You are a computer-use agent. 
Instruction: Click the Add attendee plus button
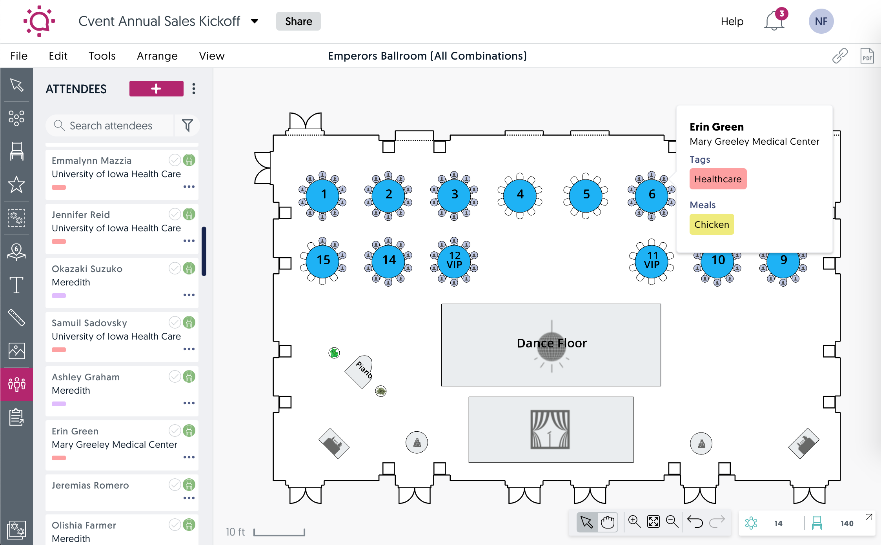coord(156,89)
